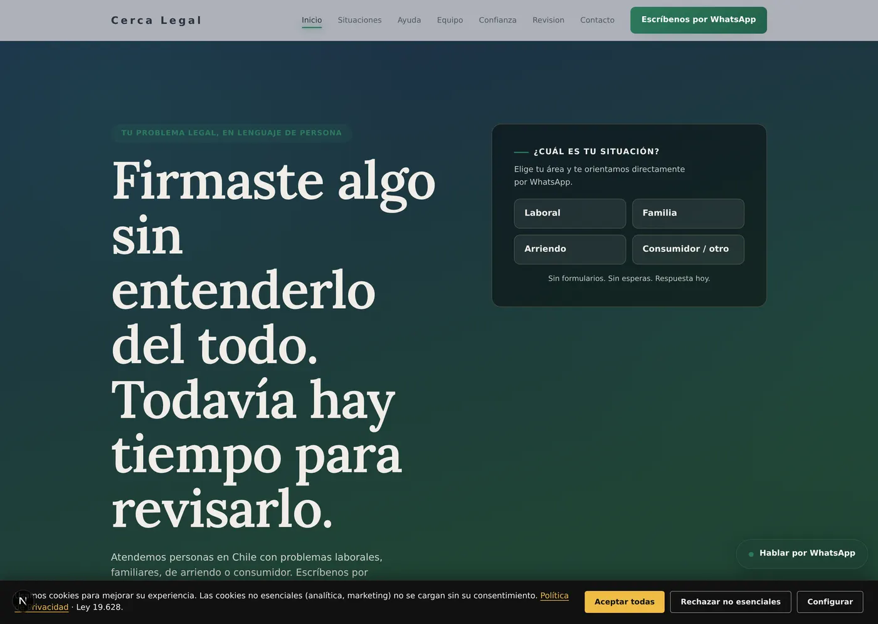Click Rechazar no esenciales cookie button

[x=731, y=602]
